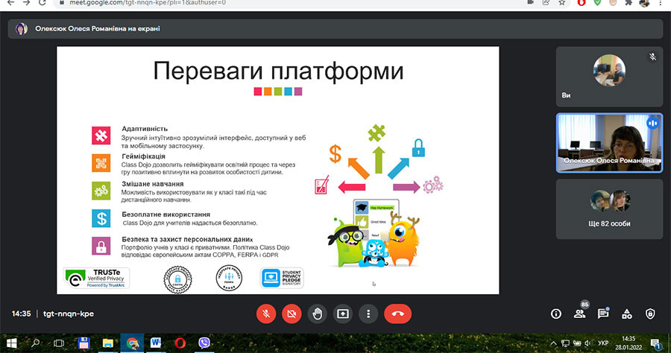Click the slide title 'Переваги платформи'
The width and height of the screenshot is (671, 353).
pyautogui.click(x=279, y=71)
